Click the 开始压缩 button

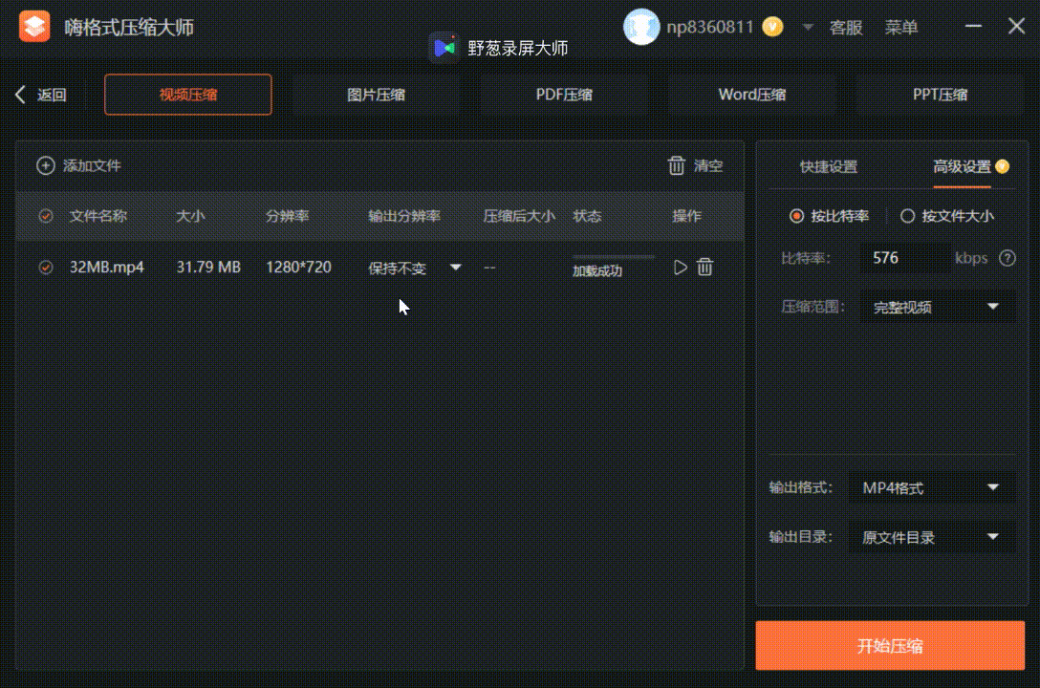point(890,646)
